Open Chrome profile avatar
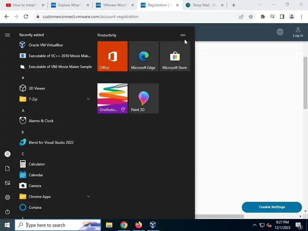This screenshot has height=231, width=308. 292,17
